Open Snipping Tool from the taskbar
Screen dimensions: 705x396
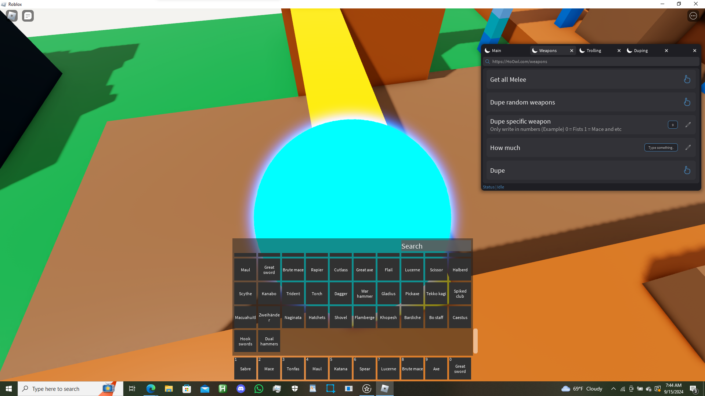tap(330, 389)
